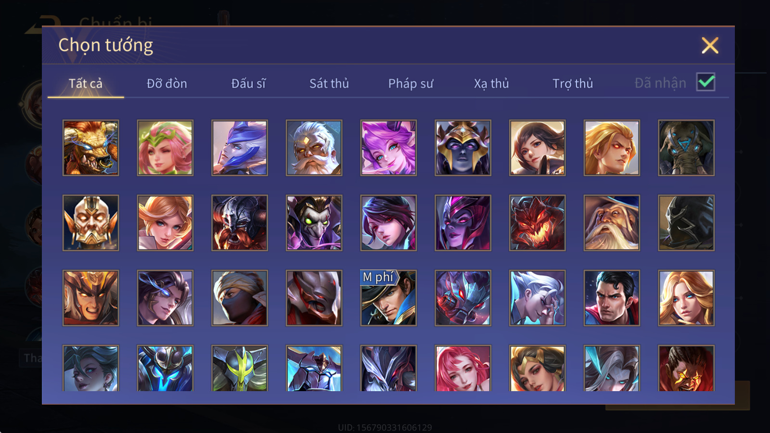Select the white-bearded wizard with hat
770x433 pixels.
[x=612, y=223]
